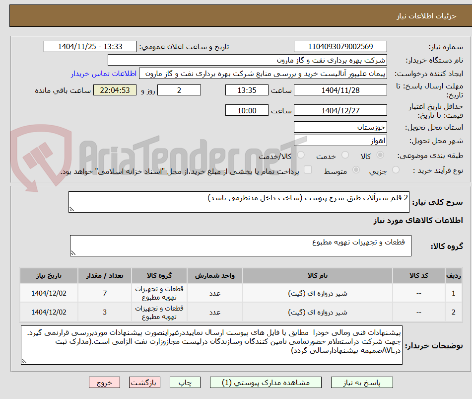This screenshot has width=472, height=399.
Task: Click the خروج exit button
Action: coord(104,383)
